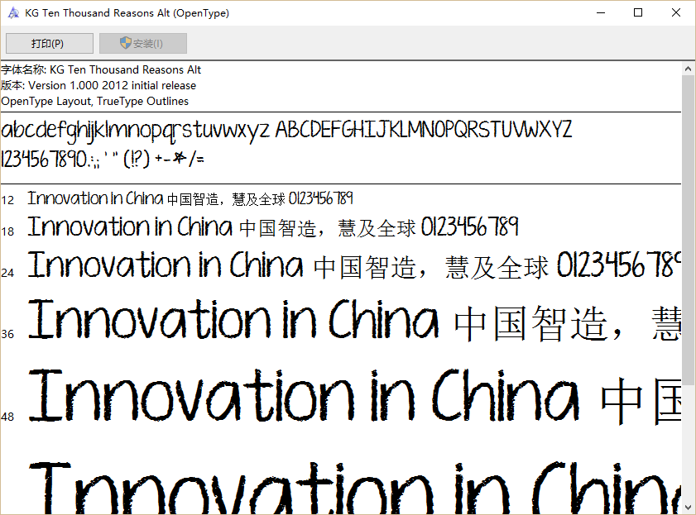Click the scroll down arrow of vertical scrollbar
Image resolution: width=696 pixels, height=515 pixels.
point(688,507)
